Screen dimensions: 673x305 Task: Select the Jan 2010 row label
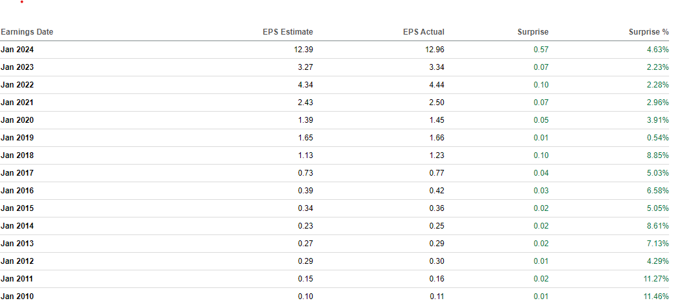[17, 297]
